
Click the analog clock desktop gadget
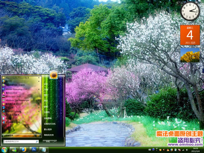(x=190, y=11)
